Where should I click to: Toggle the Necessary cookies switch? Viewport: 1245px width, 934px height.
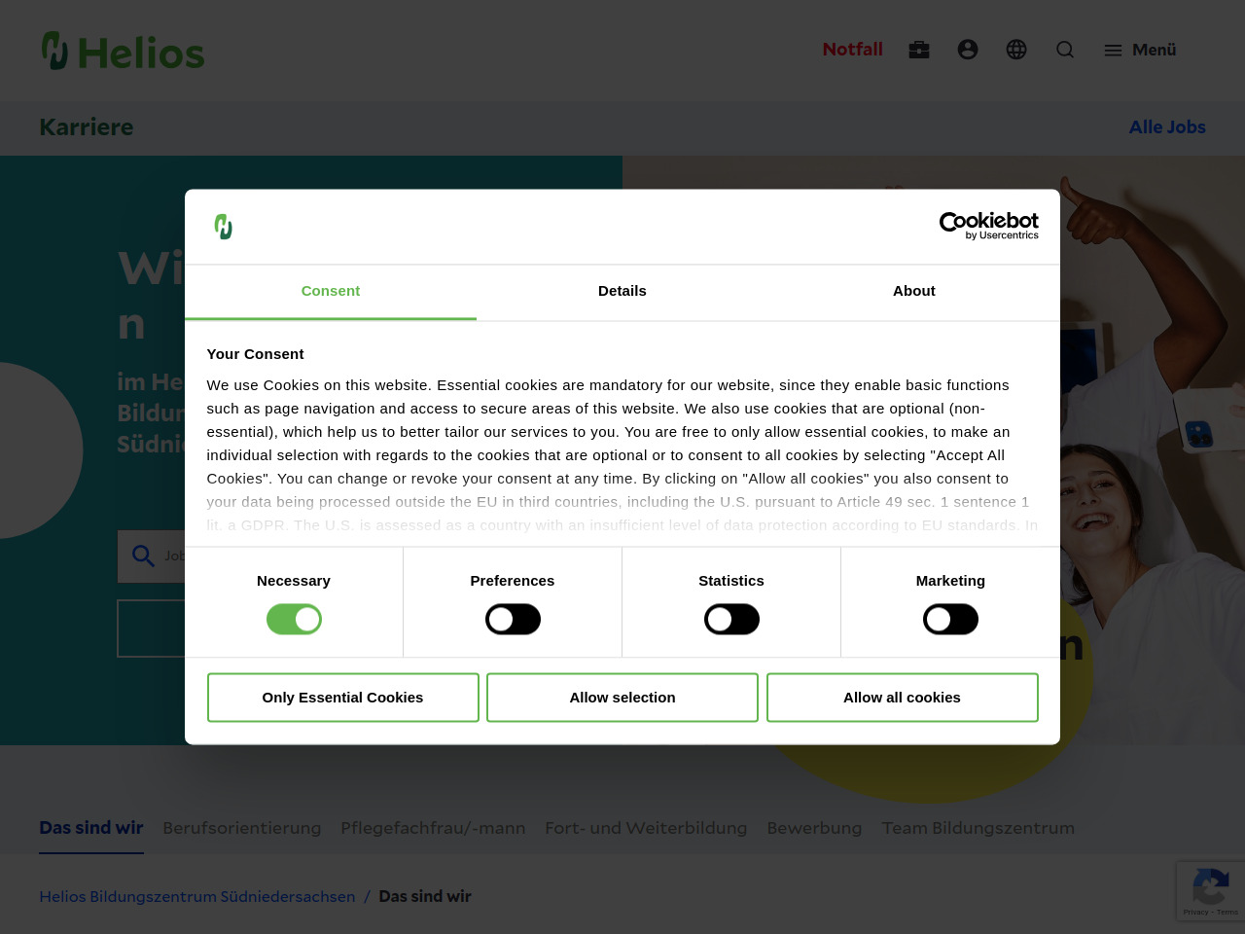[294, 620]
